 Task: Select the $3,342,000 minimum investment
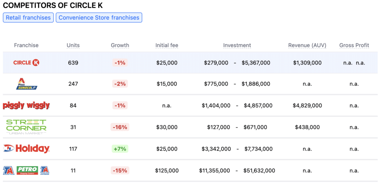[216, 149]
